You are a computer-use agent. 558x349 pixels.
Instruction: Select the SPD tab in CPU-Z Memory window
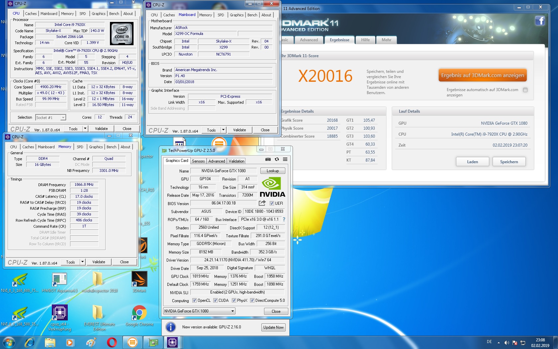point(80,147)
